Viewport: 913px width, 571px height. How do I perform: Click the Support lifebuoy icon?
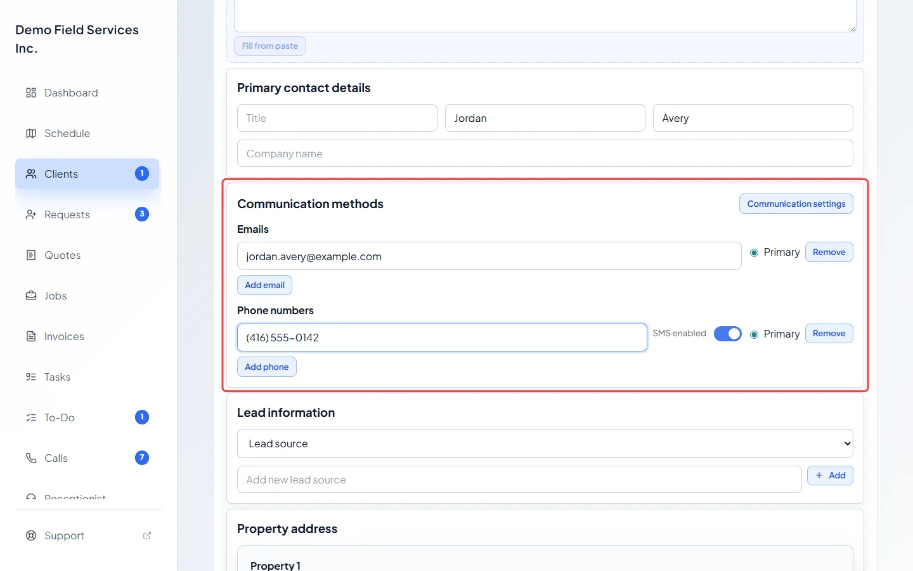point(31,535)
